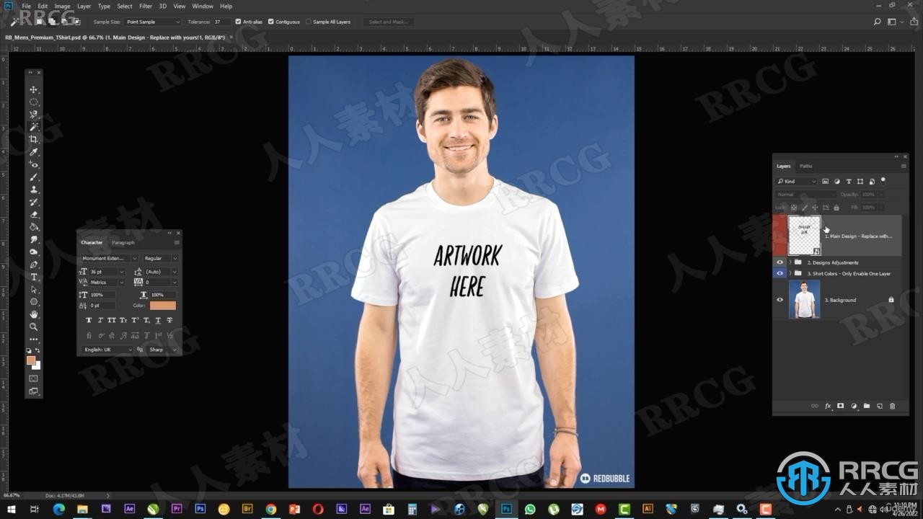This screenshot has width=923, height=519.
Task: Hide the Designs Adjustments group
Action: tap(780, 262)
